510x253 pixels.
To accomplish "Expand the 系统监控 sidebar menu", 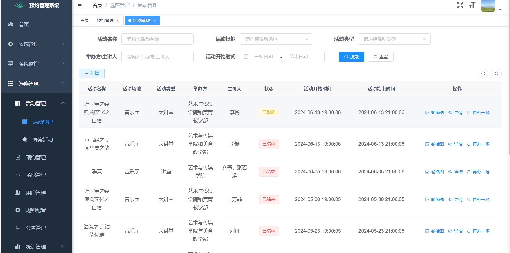I will click(x=36, y=64).
